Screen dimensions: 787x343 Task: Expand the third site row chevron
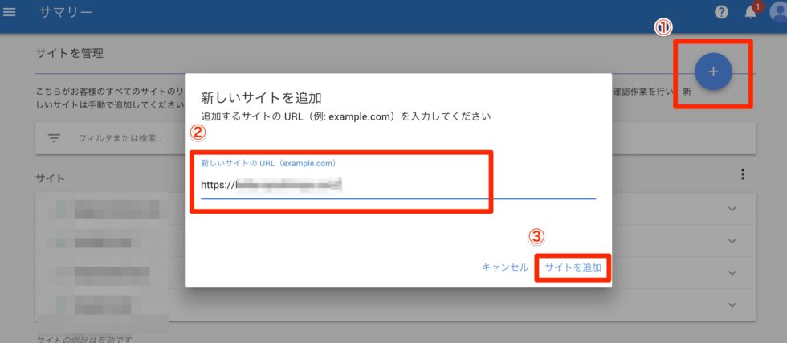[732, 272]
